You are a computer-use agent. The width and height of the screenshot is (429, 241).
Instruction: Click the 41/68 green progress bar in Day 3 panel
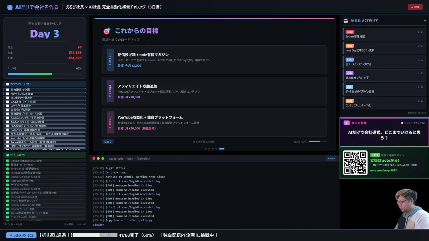click(45, 74)
